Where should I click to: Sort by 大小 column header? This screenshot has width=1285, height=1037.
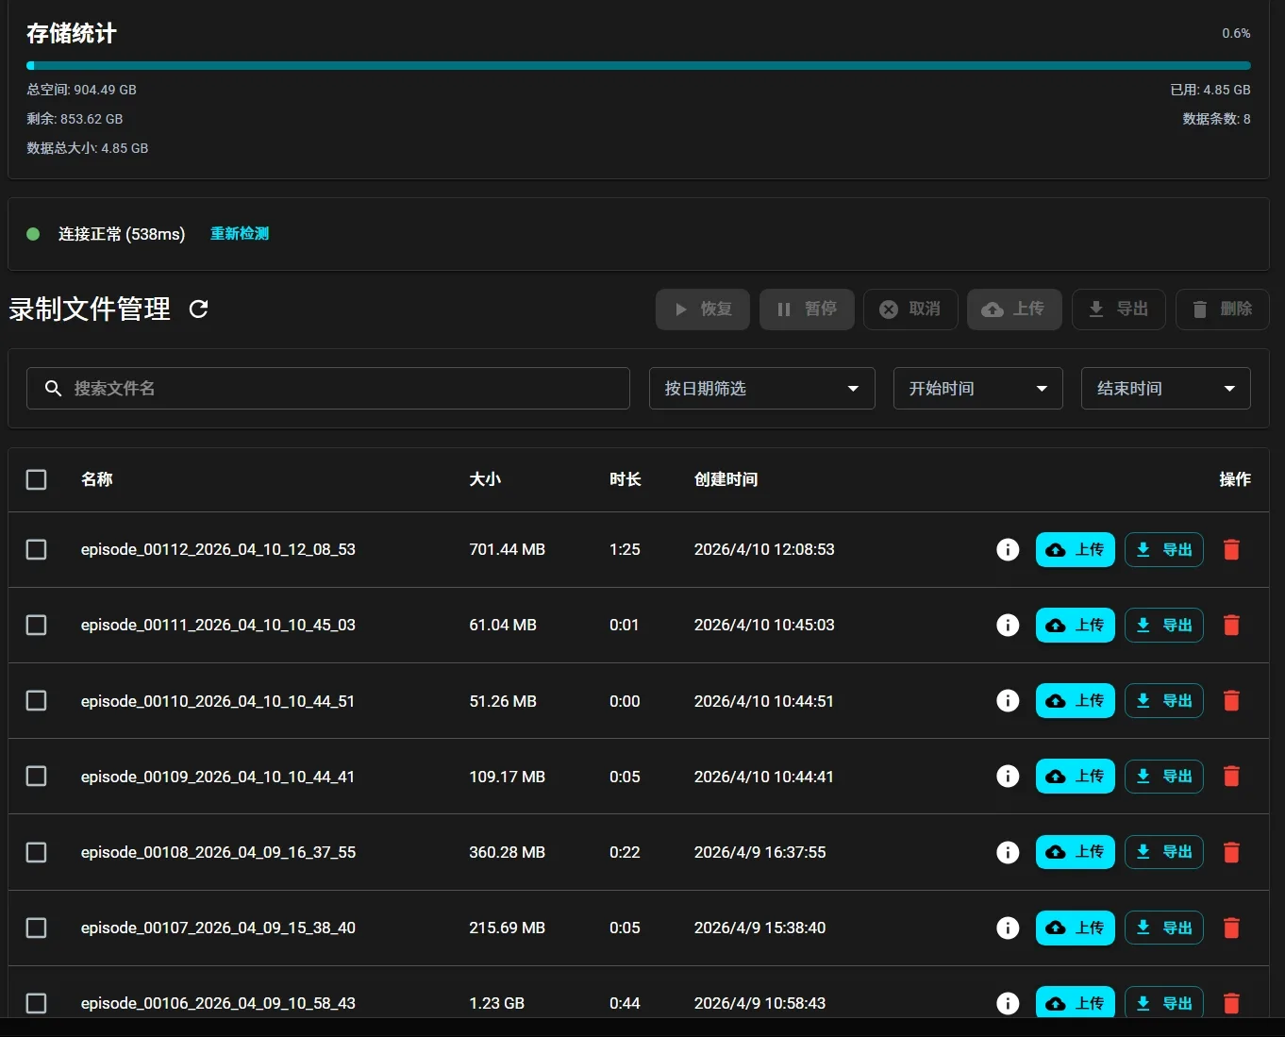pos(485,479)
